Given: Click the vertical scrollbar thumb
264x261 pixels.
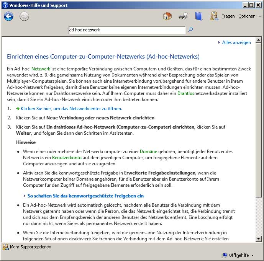Looking at the screenshot, I should click(x=258, y=120).
